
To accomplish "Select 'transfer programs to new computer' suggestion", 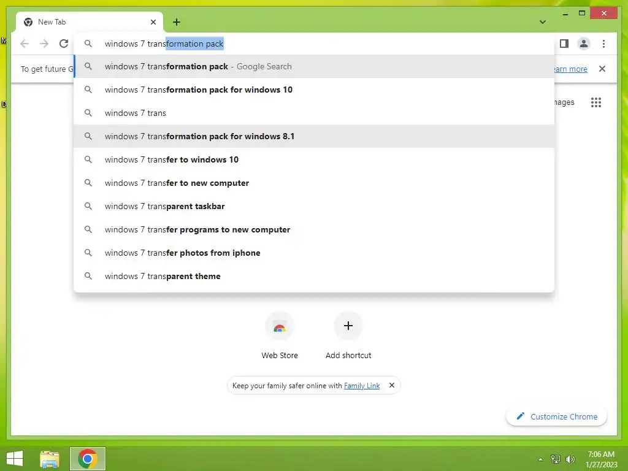I will [315, 229].
